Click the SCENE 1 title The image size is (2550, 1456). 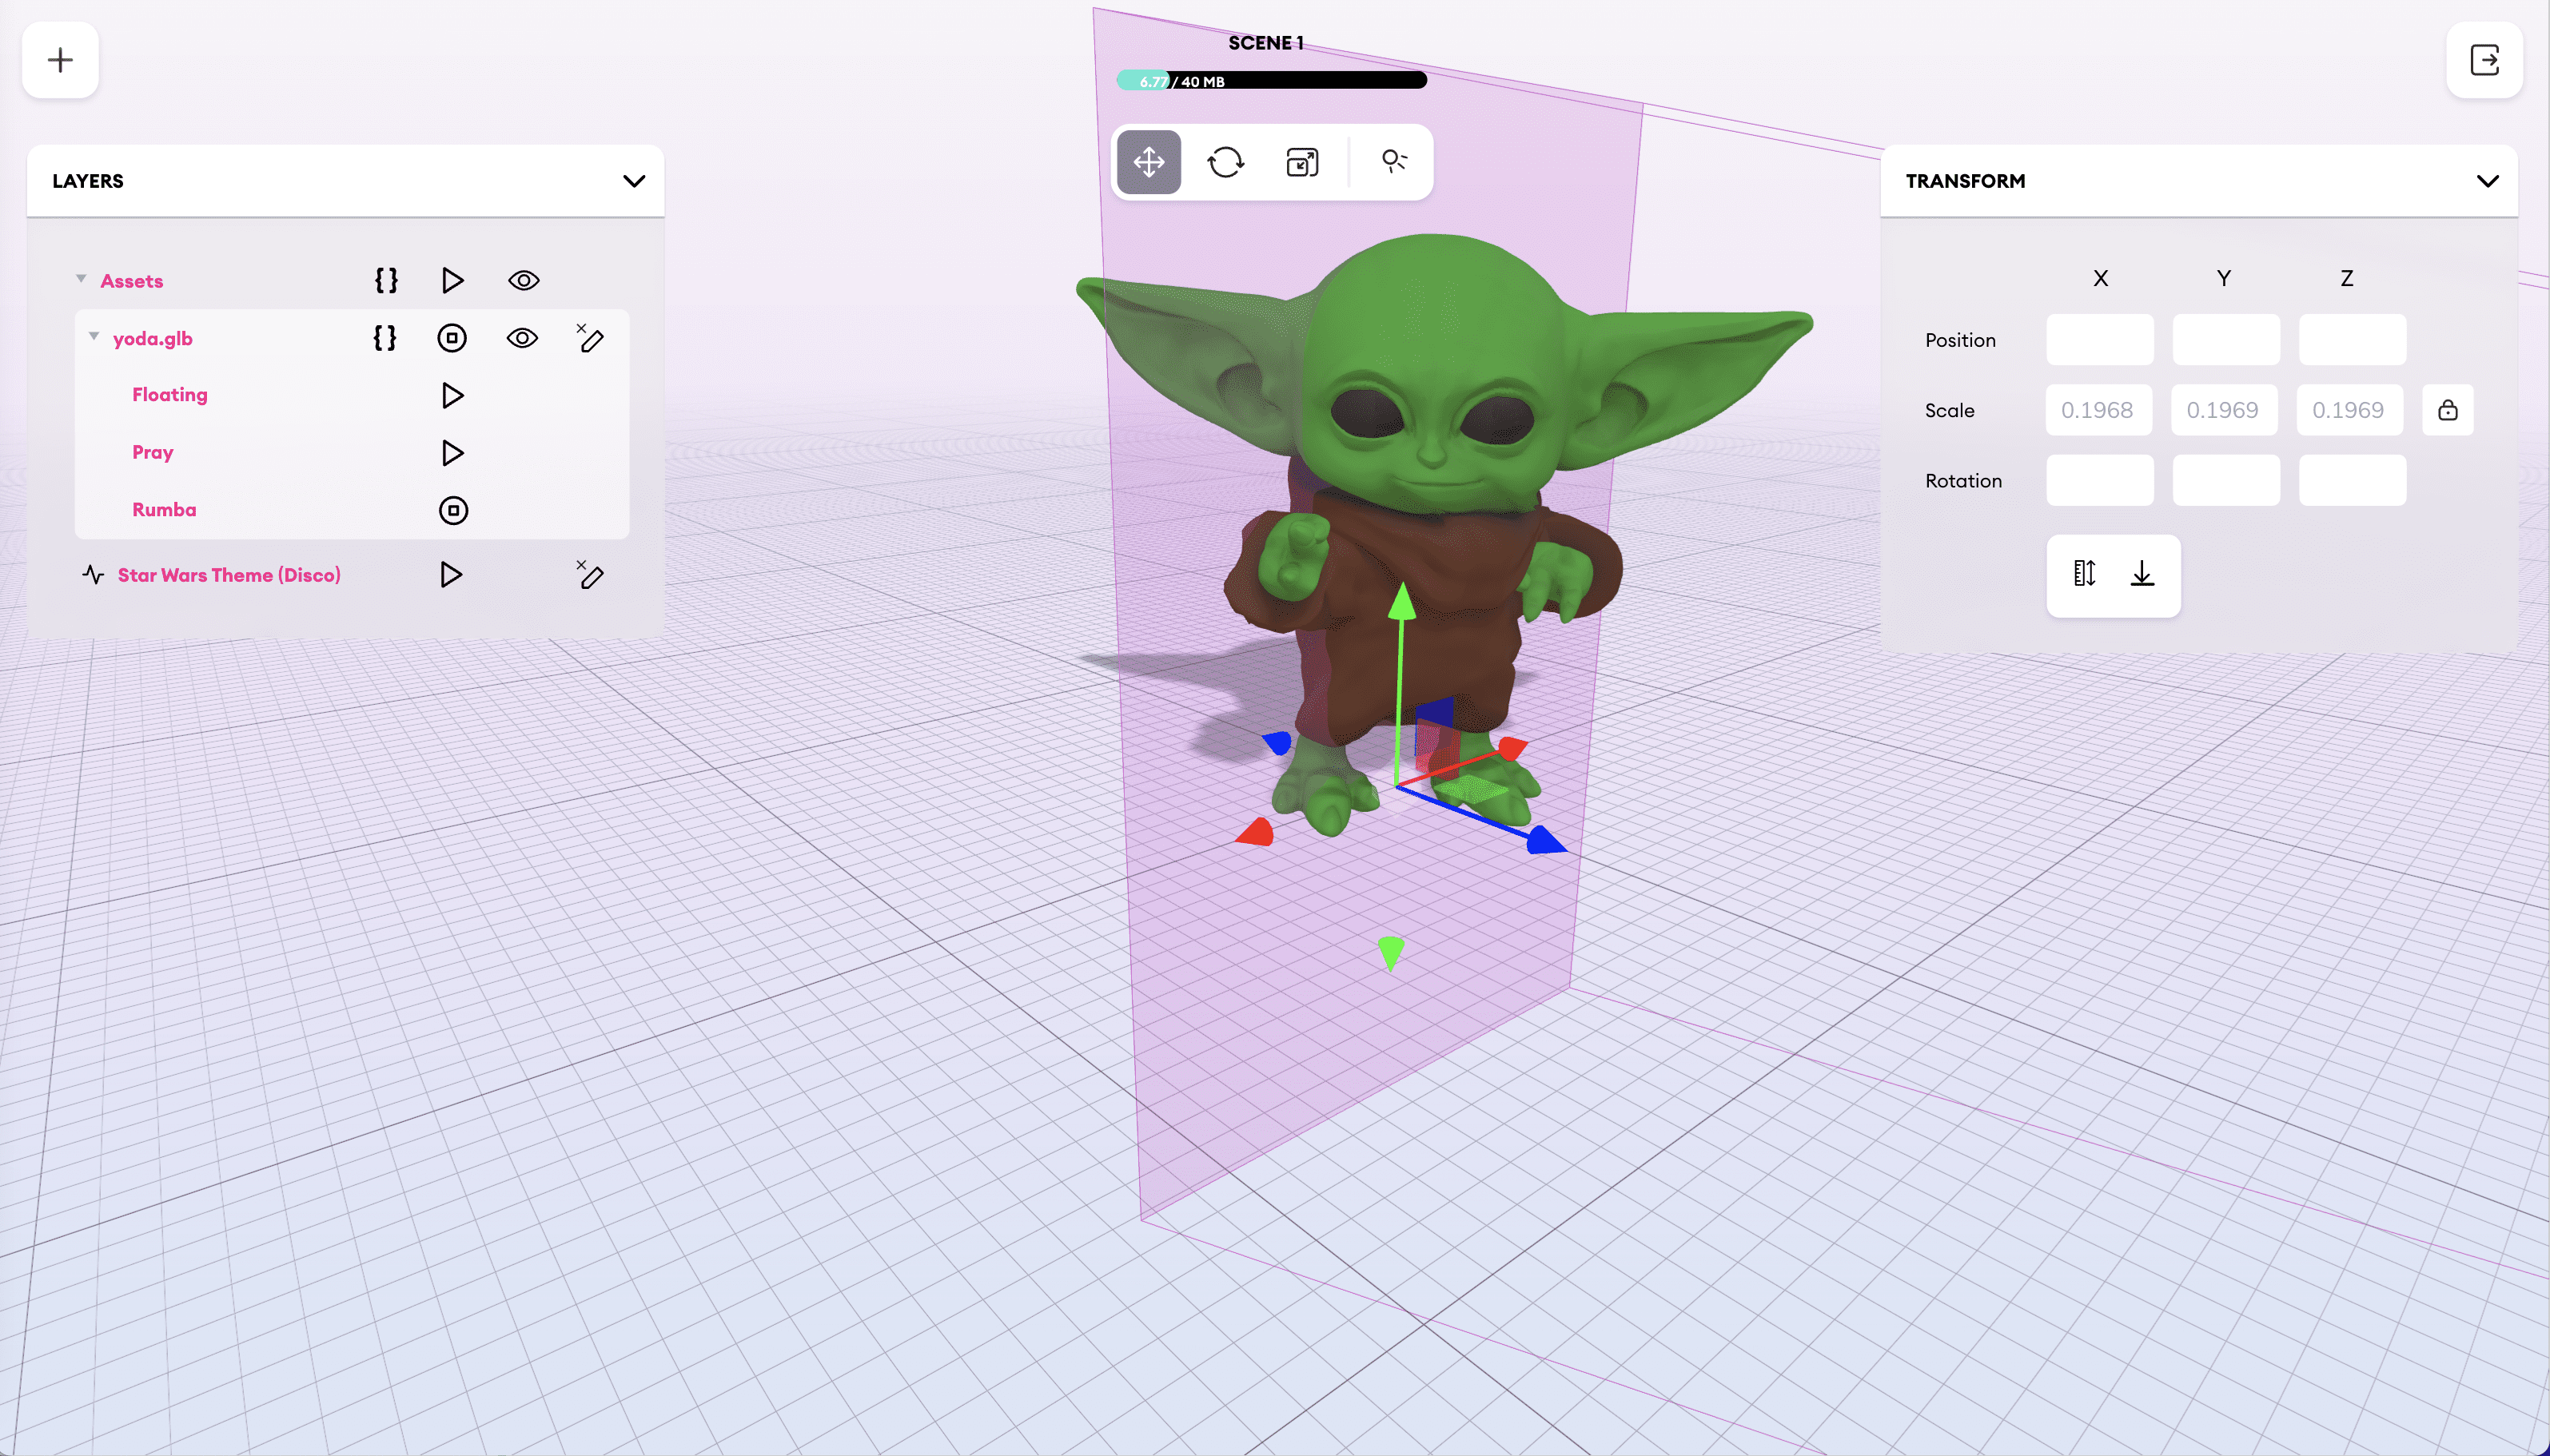[x=1265, y=43]
